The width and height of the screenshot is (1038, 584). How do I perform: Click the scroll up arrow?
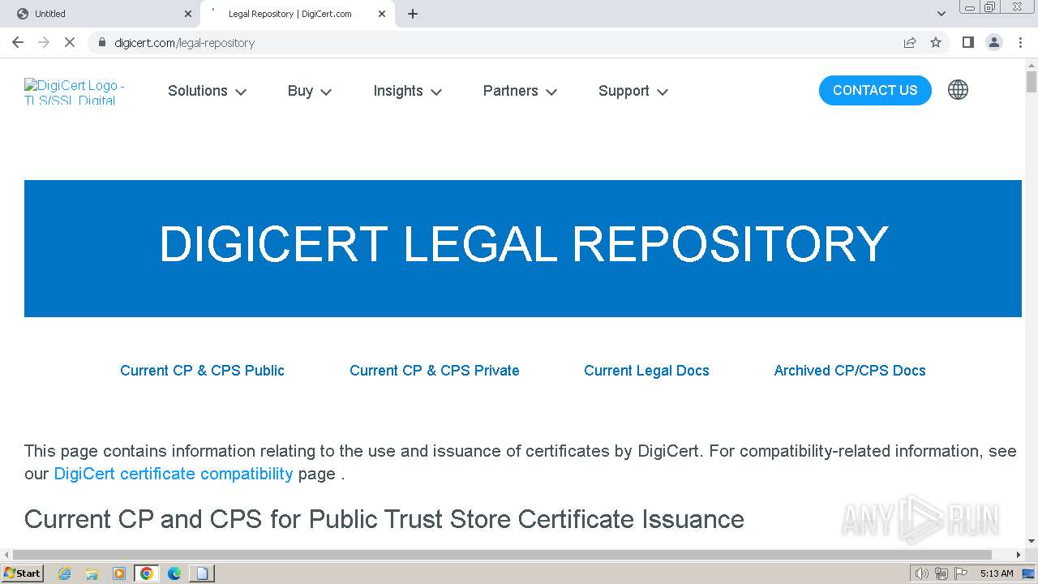(x=1032, y=65)
